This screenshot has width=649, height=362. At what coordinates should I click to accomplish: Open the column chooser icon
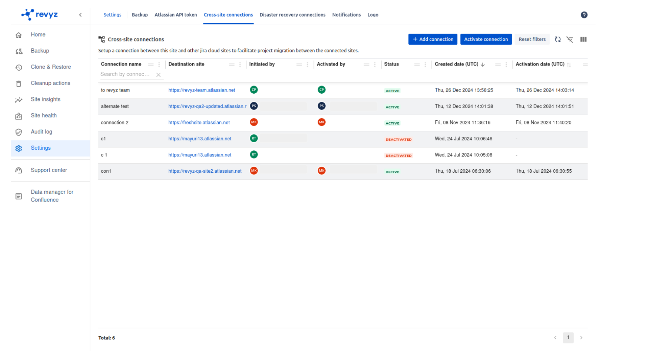[583, 40]
